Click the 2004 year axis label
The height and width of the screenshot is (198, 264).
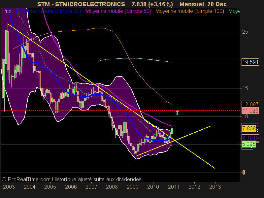pos(30,187)
